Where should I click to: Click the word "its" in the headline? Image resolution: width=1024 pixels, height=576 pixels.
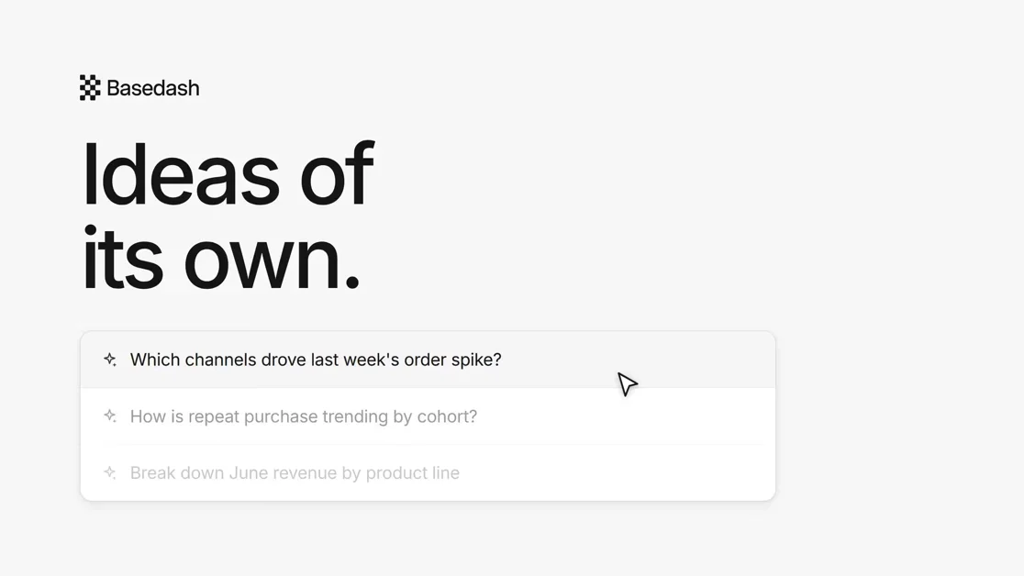[122, 258]
